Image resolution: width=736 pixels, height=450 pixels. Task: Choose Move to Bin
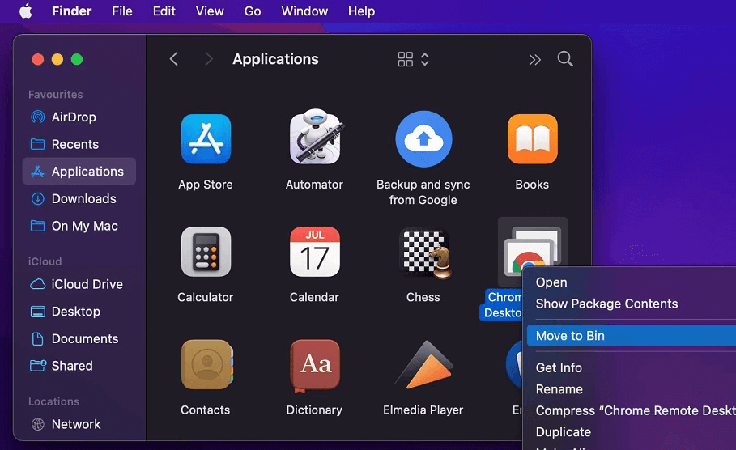click(632, 336)
